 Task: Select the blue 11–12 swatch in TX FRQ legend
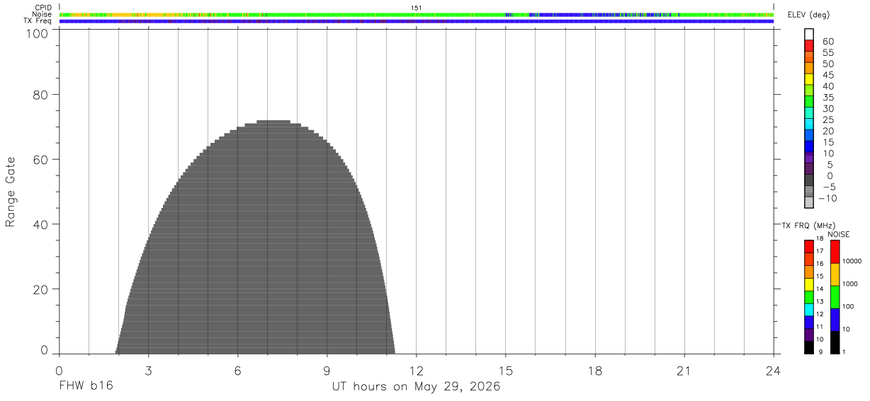[809, 322]
